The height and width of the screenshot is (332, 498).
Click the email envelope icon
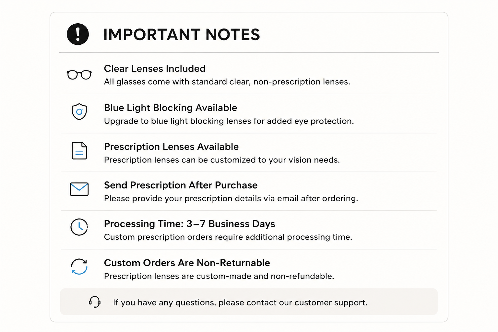[x=79, y=189]
